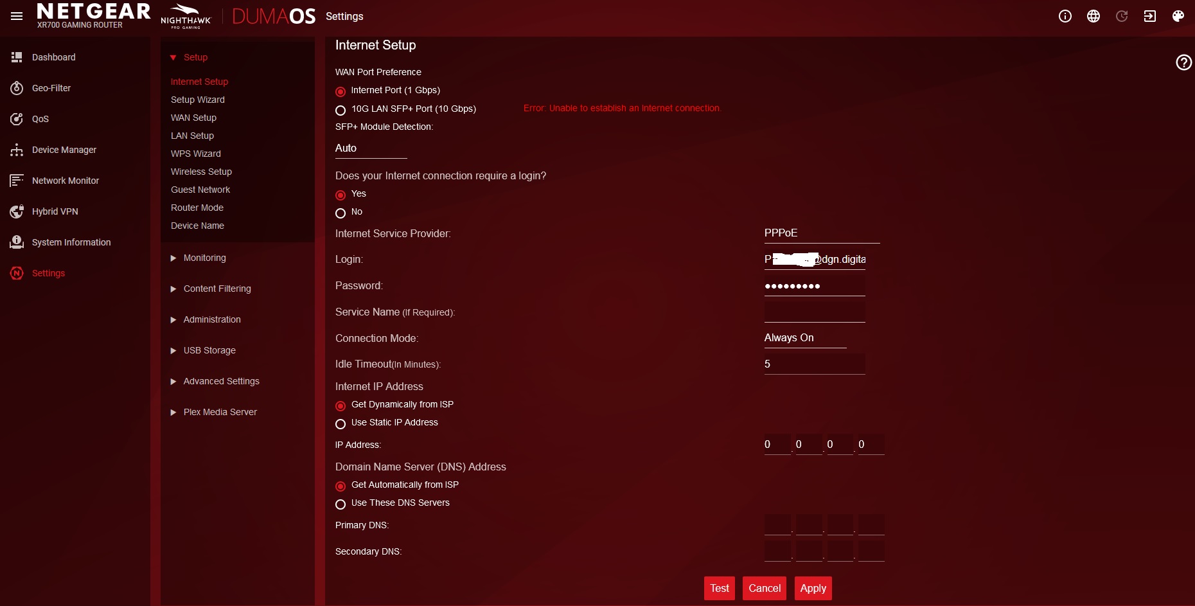Click first octet of IP Address
This screenshot has width=1195, height=606.
[x=777, y=445]
